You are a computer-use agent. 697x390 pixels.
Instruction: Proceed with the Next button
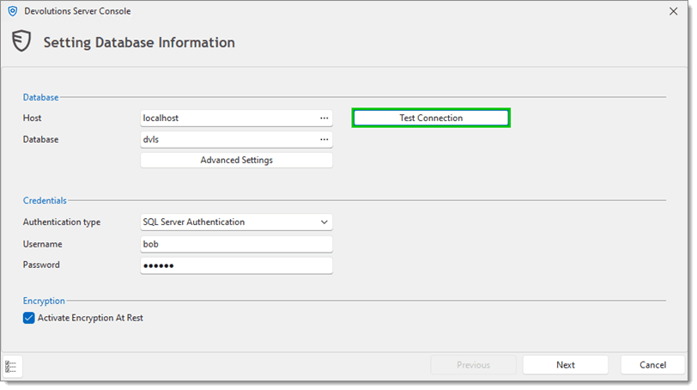[x=565, y=365]
